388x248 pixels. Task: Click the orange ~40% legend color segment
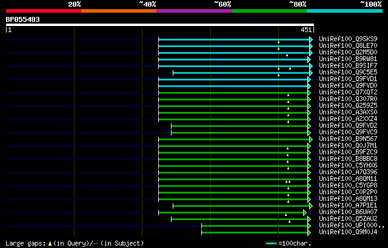[119, 11]
